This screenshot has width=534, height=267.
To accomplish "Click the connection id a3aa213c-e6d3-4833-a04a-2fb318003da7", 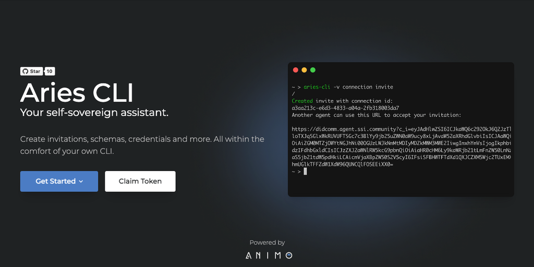I will point(345,108).
